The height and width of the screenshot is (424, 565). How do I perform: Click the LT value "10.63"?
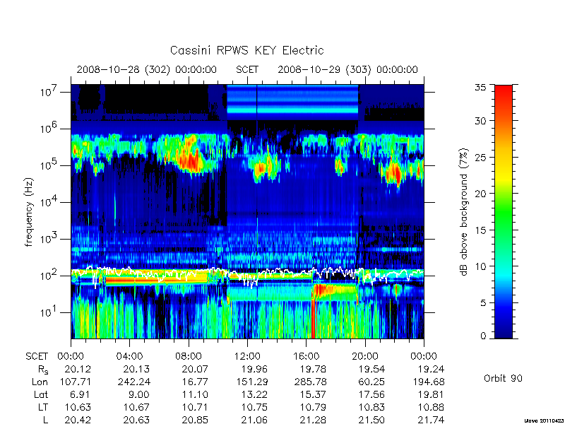click(78, 407)
